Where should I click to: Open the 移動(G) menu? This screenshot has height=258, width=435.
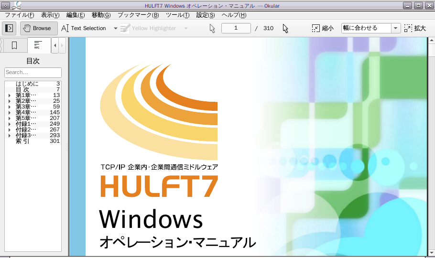101,15
